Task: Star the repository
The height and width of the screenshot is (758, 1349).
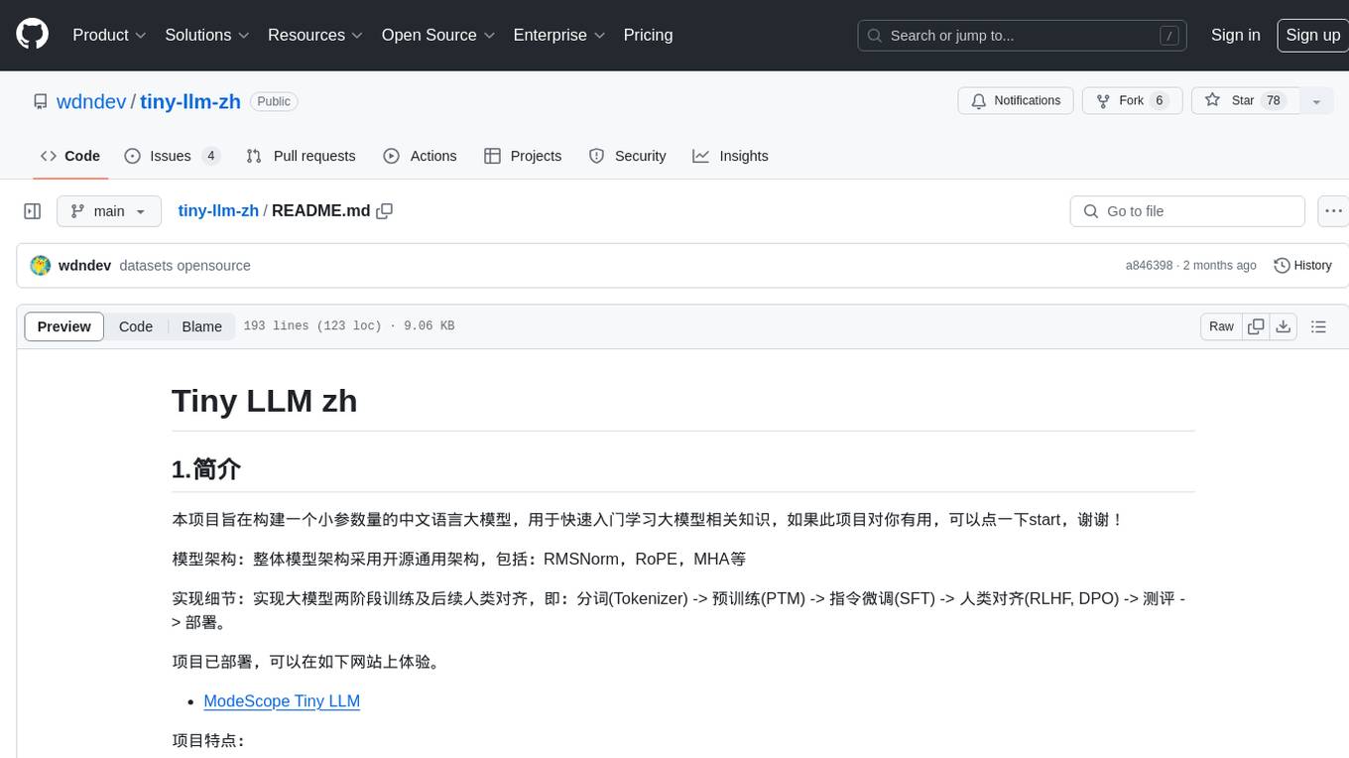Action: [1245, 101]
